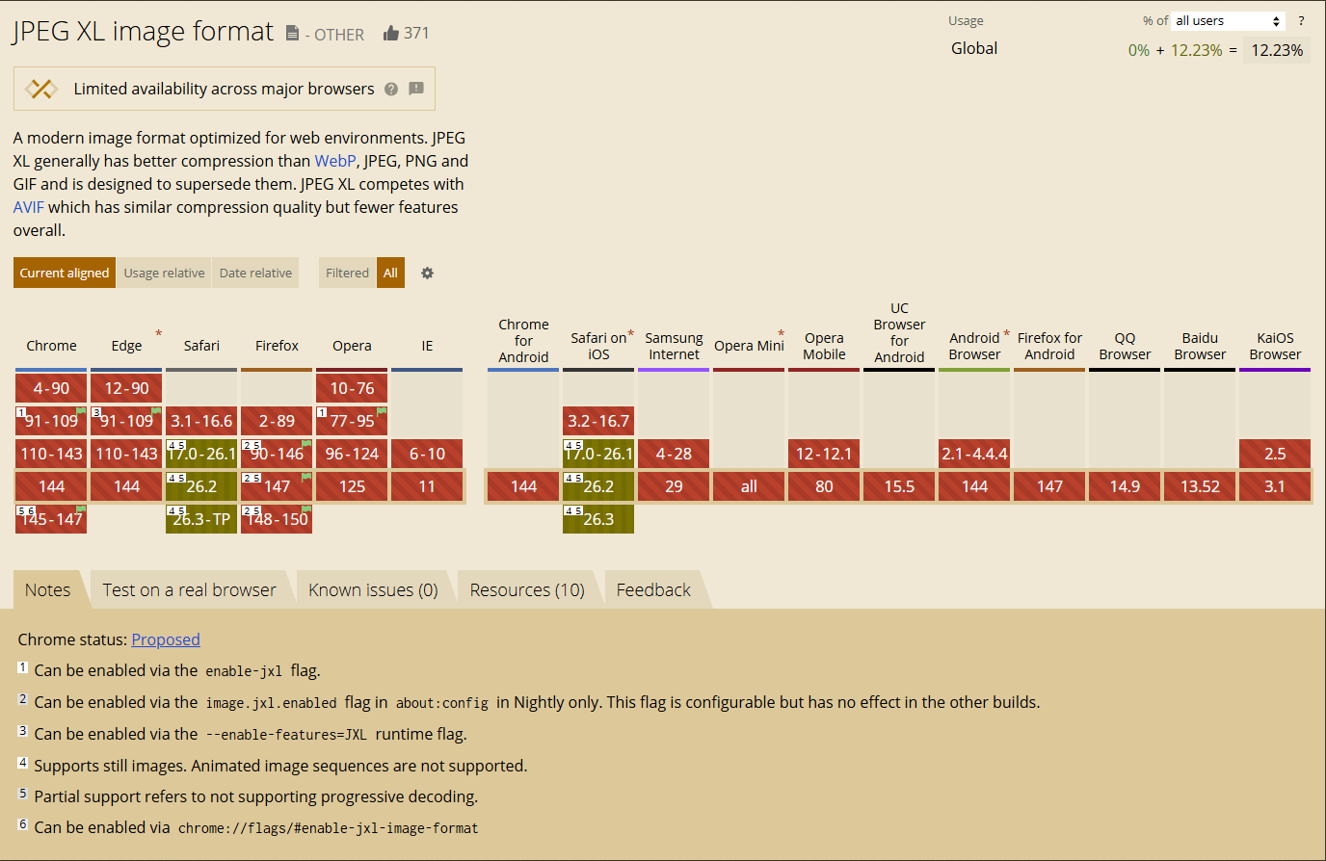1326x861 pixels.
Task: Click the usage question mark at top right
Action: (1300, 21)
